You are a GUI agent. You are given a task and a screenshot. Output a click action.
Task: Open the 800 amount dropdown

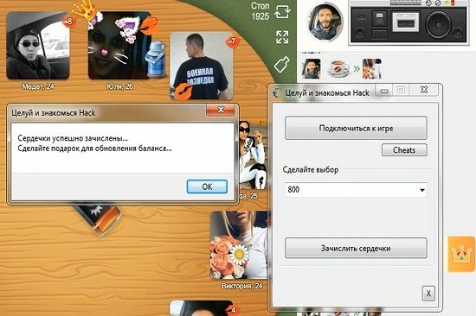pos(356,190)
